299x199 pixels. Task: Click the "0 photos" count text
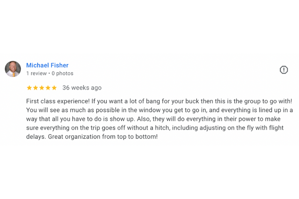[62, 74]
